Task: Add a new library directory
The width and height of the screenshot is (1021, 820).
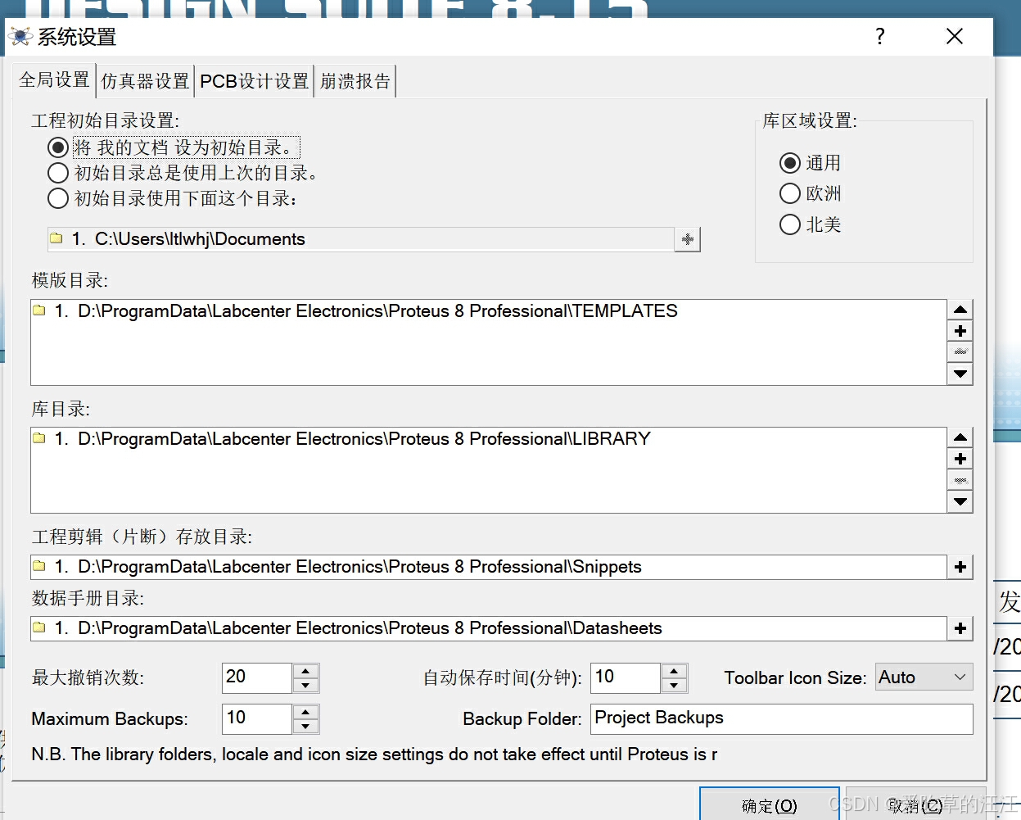Action: pyautogui.click(x=960, y=459)
